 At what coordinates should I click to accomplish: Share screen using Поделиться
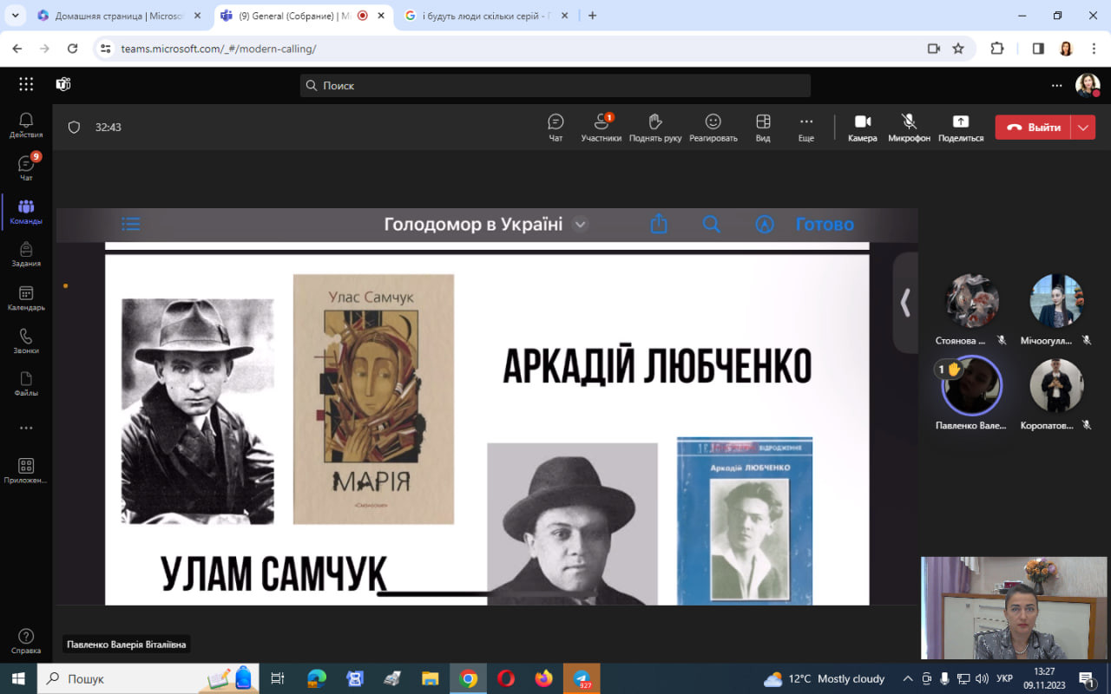[x=960, y=127]
